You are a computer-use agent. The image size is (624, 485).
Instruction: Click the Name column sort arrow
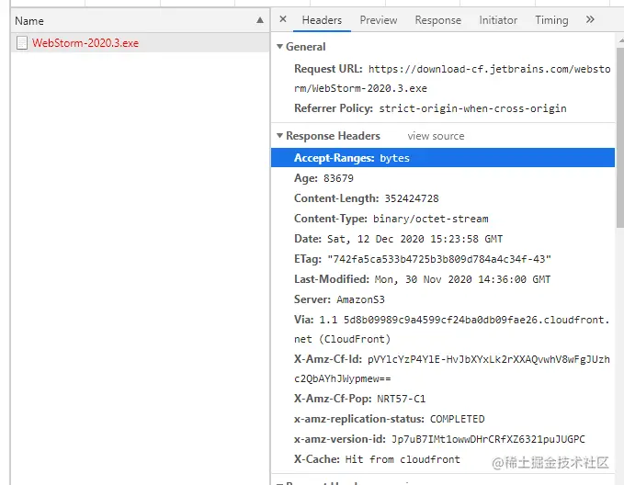point(260,20)
